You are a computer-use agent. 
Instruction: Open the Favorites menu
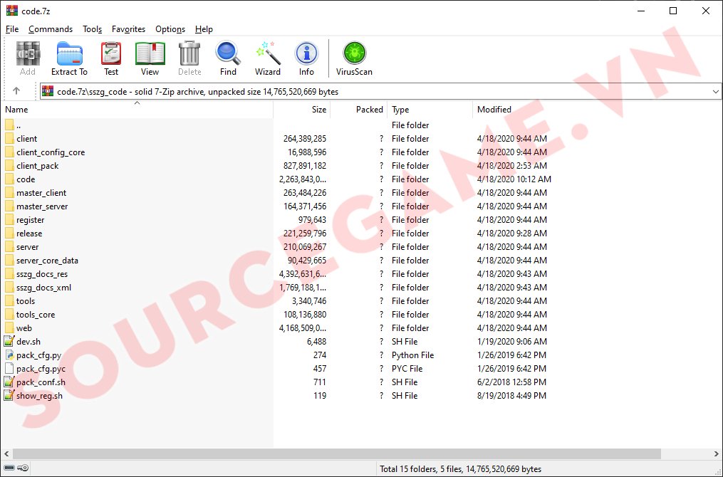[x=128, y=29]
